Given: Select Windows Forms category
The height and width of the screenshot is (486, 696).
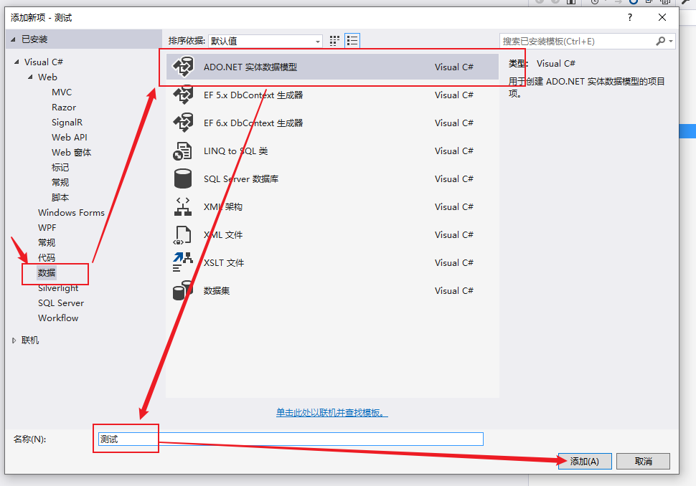Looking at the screenshot, I should pos(71,213).
